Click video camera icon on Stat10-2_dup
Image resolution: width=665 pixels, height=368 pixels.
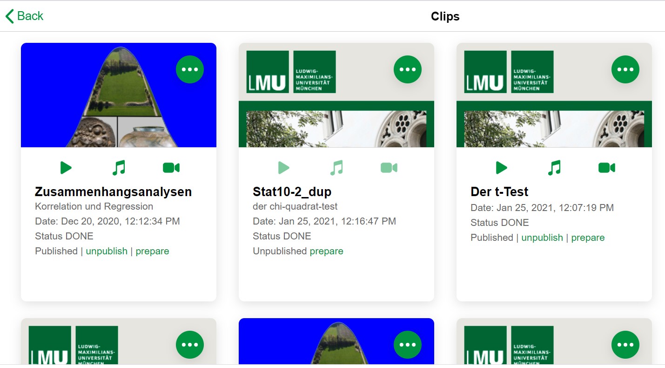pyautogui.click(x=389, y=168)
